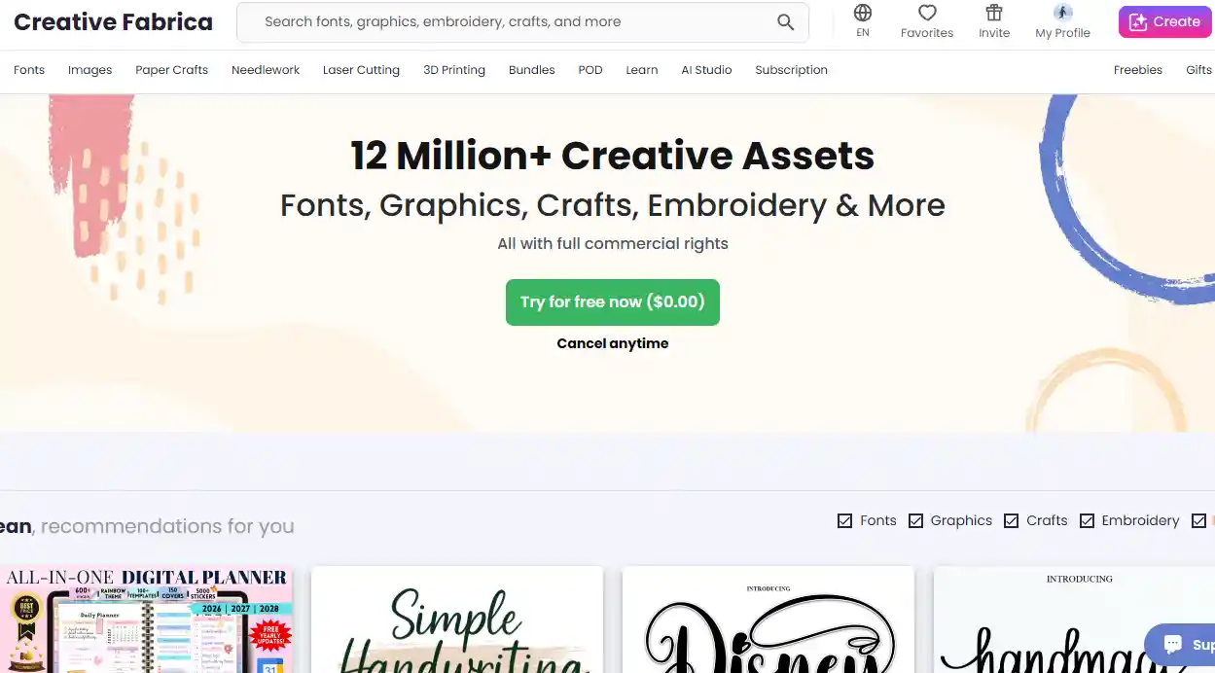Viewport: 1215px width, 673px height.
Task: Click the search magnifier icon
Action: tap(785, 21)
